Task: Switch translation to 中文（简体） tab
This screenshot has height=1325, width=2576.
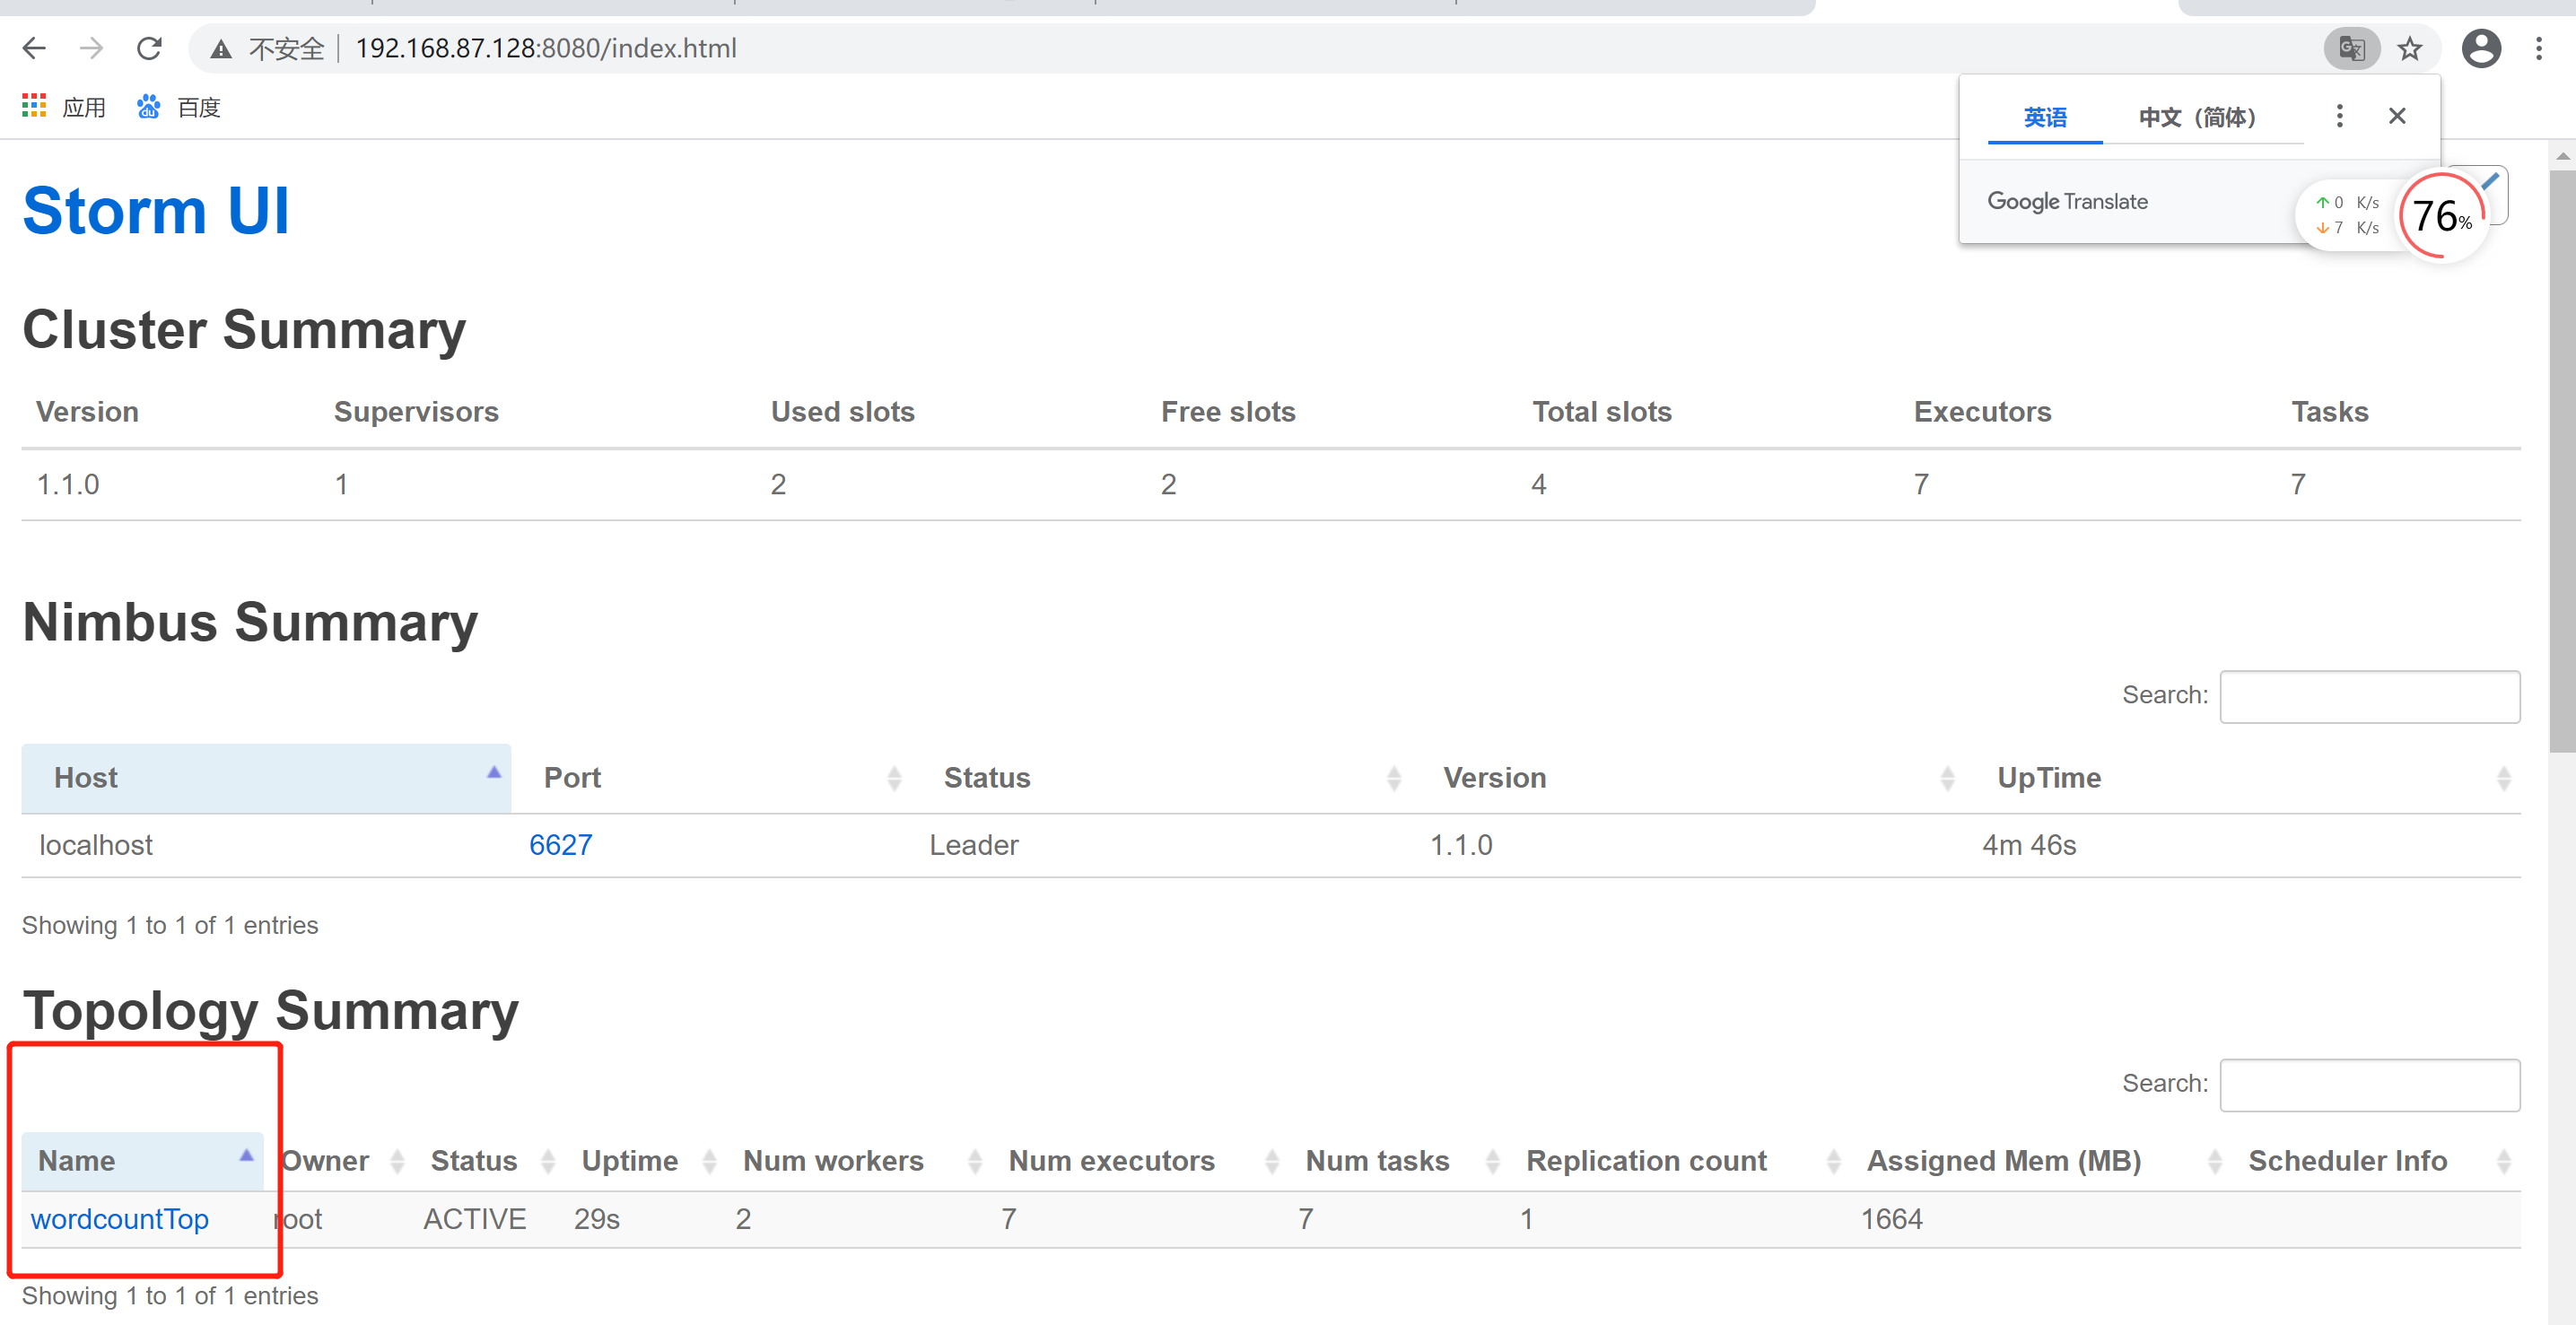Action: (2197, 118)
